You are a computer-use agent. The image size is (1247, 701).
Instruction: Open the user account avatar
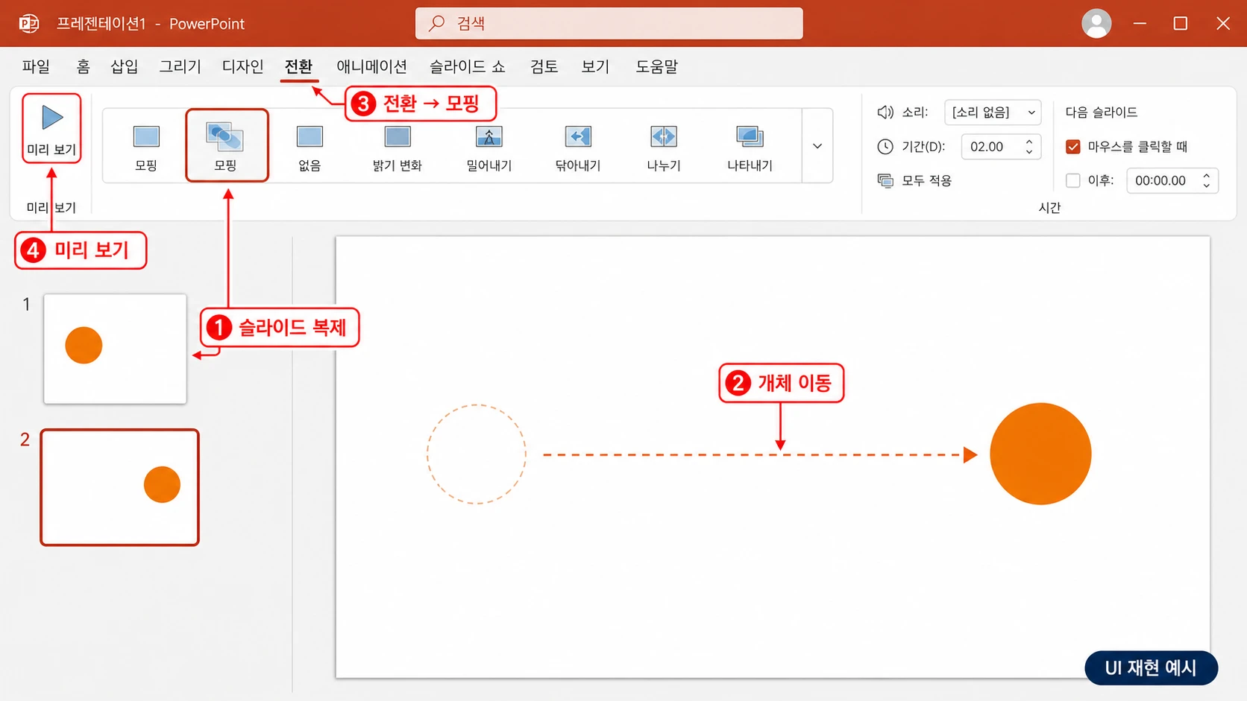click(1096, 24)
